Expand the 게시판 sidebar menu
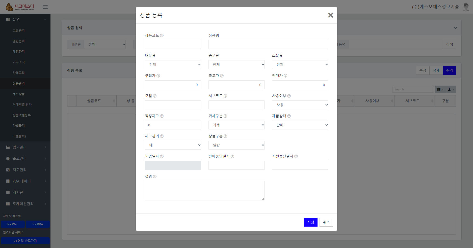The height and width of the screenshot is (248, 473). pos(25,193)
